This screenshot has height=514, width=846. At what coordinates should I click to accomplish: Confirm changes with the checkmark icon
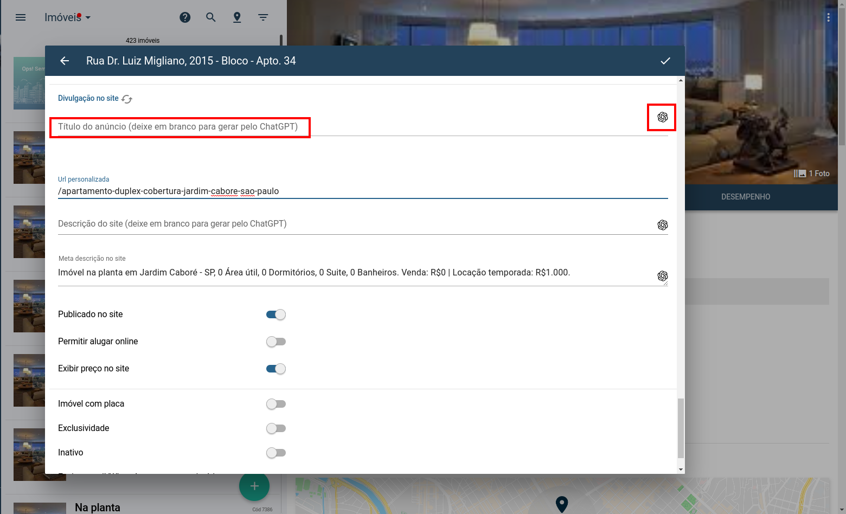[665, 61]
